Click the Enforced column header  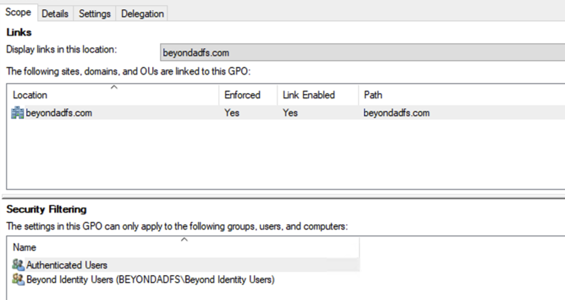coord(242,95)
